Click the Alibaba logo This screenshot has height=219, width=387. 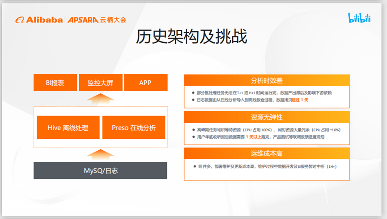(39, 20)
